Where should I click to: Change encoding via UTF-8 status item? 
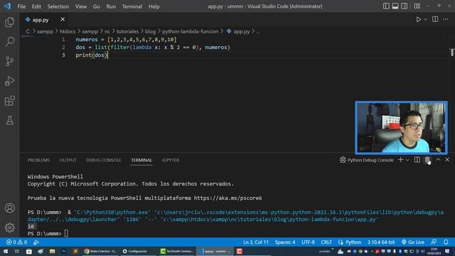pos(308,242)
